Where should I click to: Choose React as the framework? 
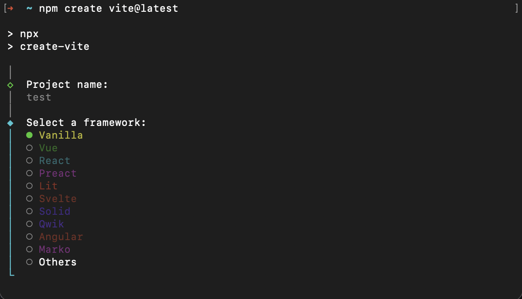point(54,160)
